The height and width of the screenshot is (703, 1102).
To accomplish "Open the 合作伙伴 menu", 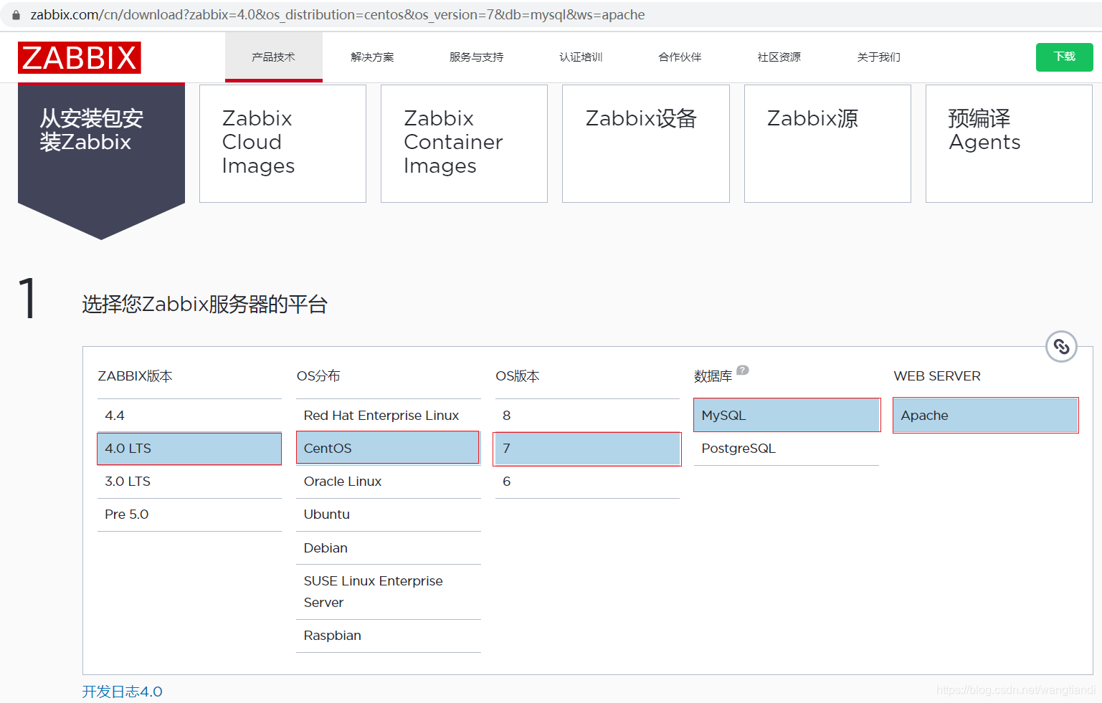I will pos(680,57).
